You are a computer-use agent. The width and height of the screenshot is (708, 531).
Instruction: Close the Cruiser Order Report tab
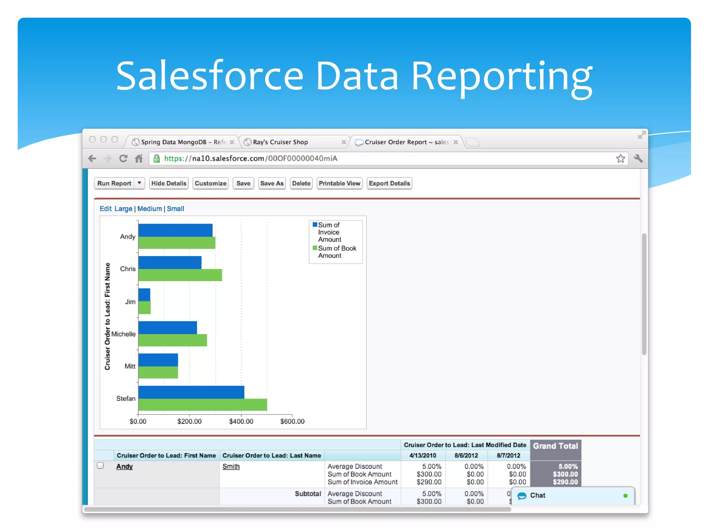click(x=456, y=142)
